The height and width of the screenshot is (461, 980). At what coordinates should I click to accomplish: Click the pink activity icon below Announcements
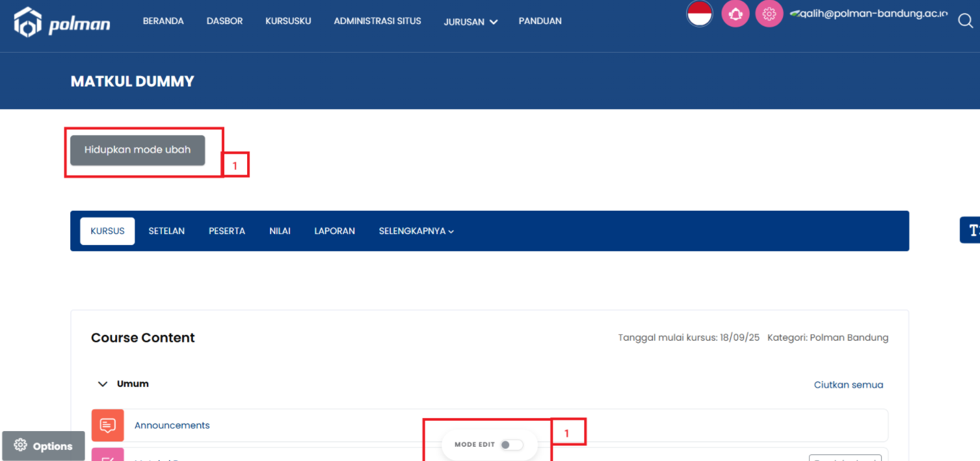pos(108,454)
